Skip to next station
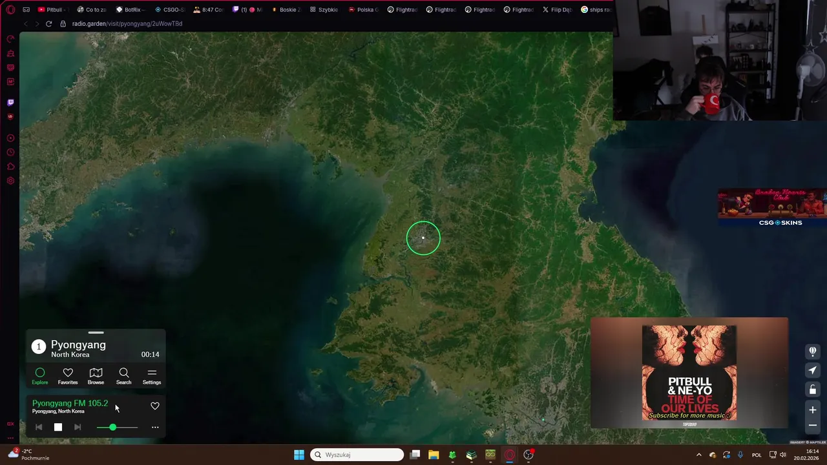This screenshot has height=465, width=827. coord(78,427)
